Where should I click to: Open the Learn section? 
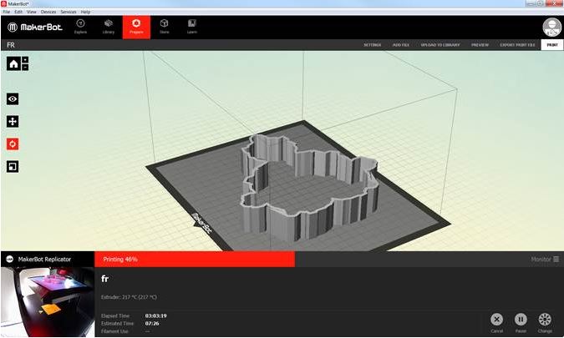pyautogui.click(x=191, y=27)
